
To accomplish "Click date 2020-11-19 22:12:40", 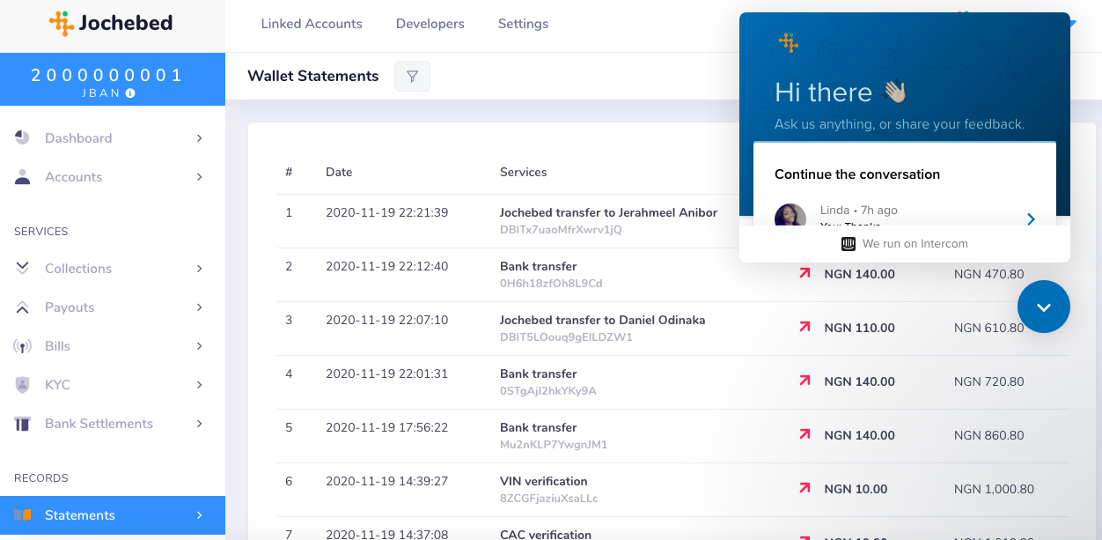I will (x=386, y=266).
